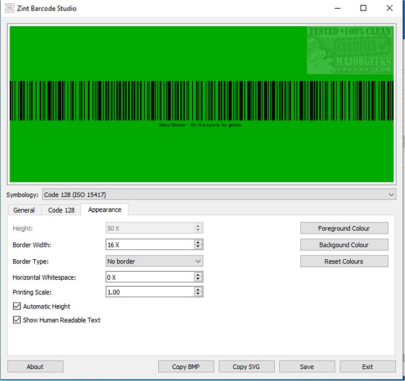Click the Copy SVG button

tap(245, 367)
